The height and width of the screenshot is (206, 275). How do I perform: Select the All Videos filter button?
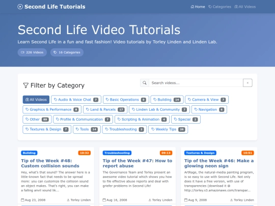36,100
